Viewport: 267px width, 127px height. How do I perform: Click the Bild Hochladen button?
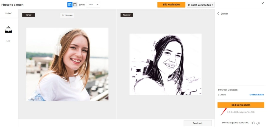coord(171,5)
